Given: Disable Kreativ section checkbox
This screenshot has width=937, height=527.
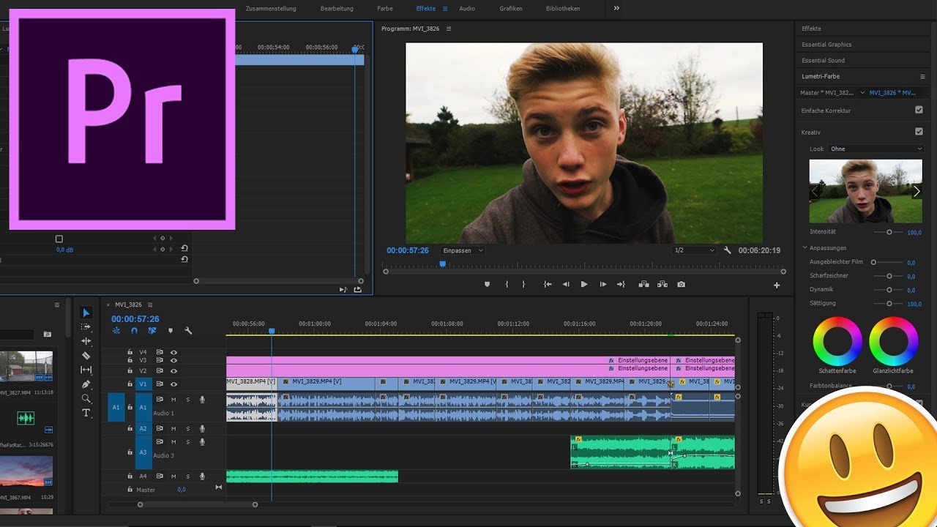Looking at the screenshot, I should (x=919, y=132).
